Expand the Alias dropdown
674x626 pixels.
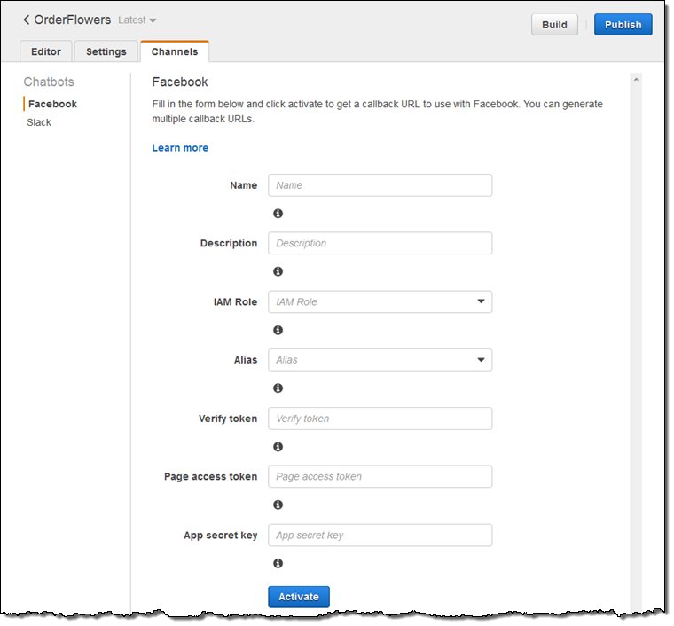coord(380,360)
